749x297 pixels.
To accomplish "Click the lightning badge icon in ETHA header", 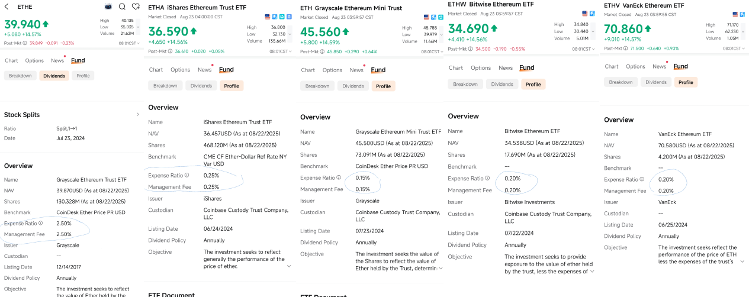I will (275, 17).
